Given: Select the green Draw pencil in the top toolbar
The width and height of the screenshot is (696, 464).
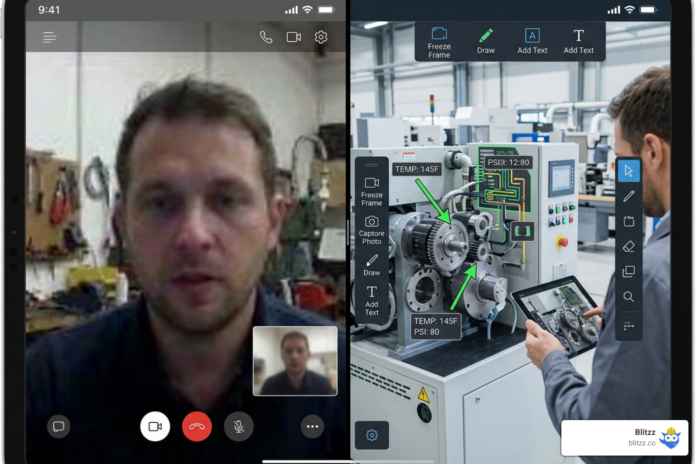Looking at the screenshot, I should tap(486, 41).
